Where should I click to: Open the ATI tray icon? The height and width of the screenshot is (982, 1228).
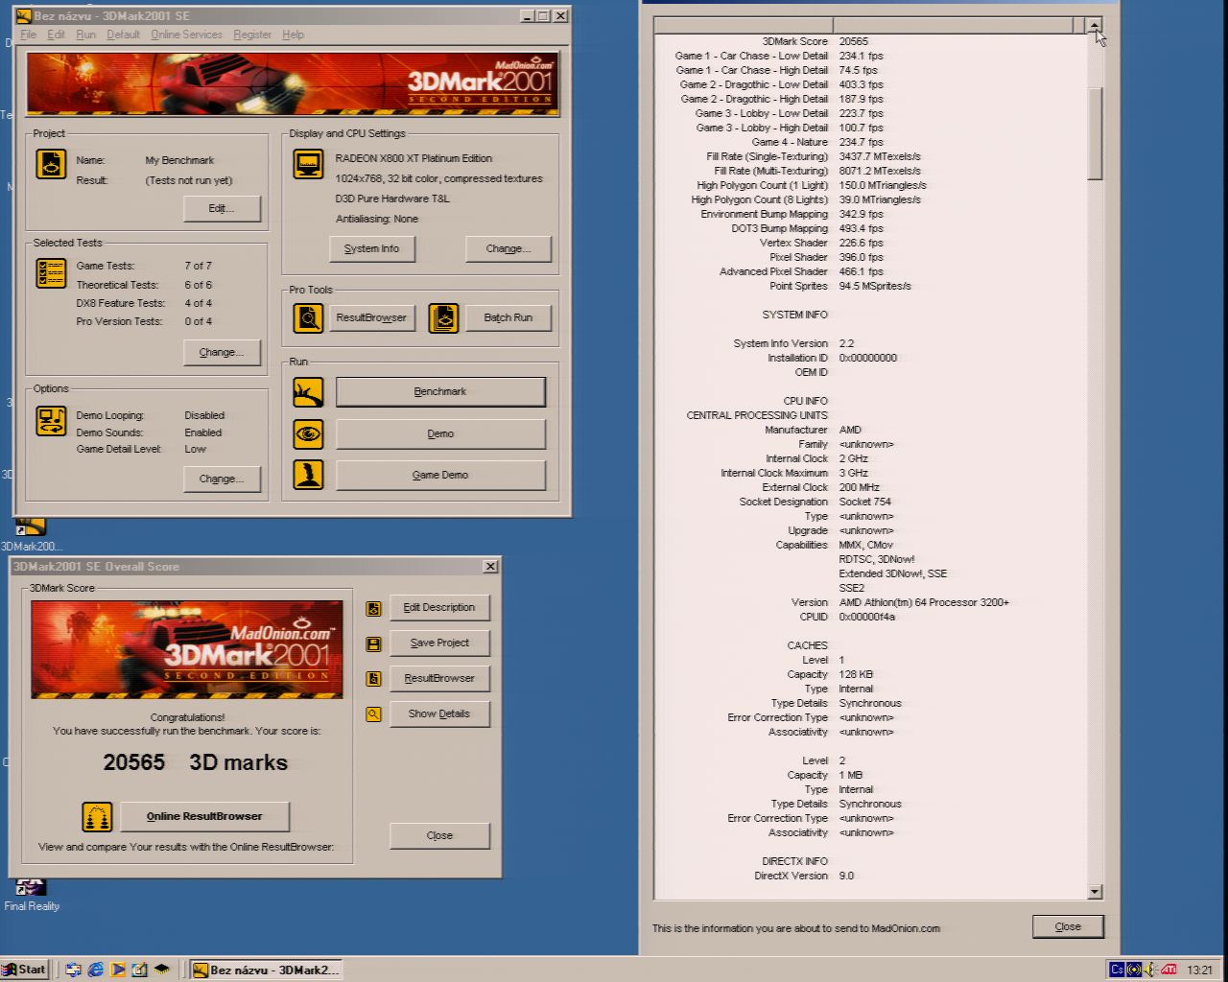pos(1169,970)
